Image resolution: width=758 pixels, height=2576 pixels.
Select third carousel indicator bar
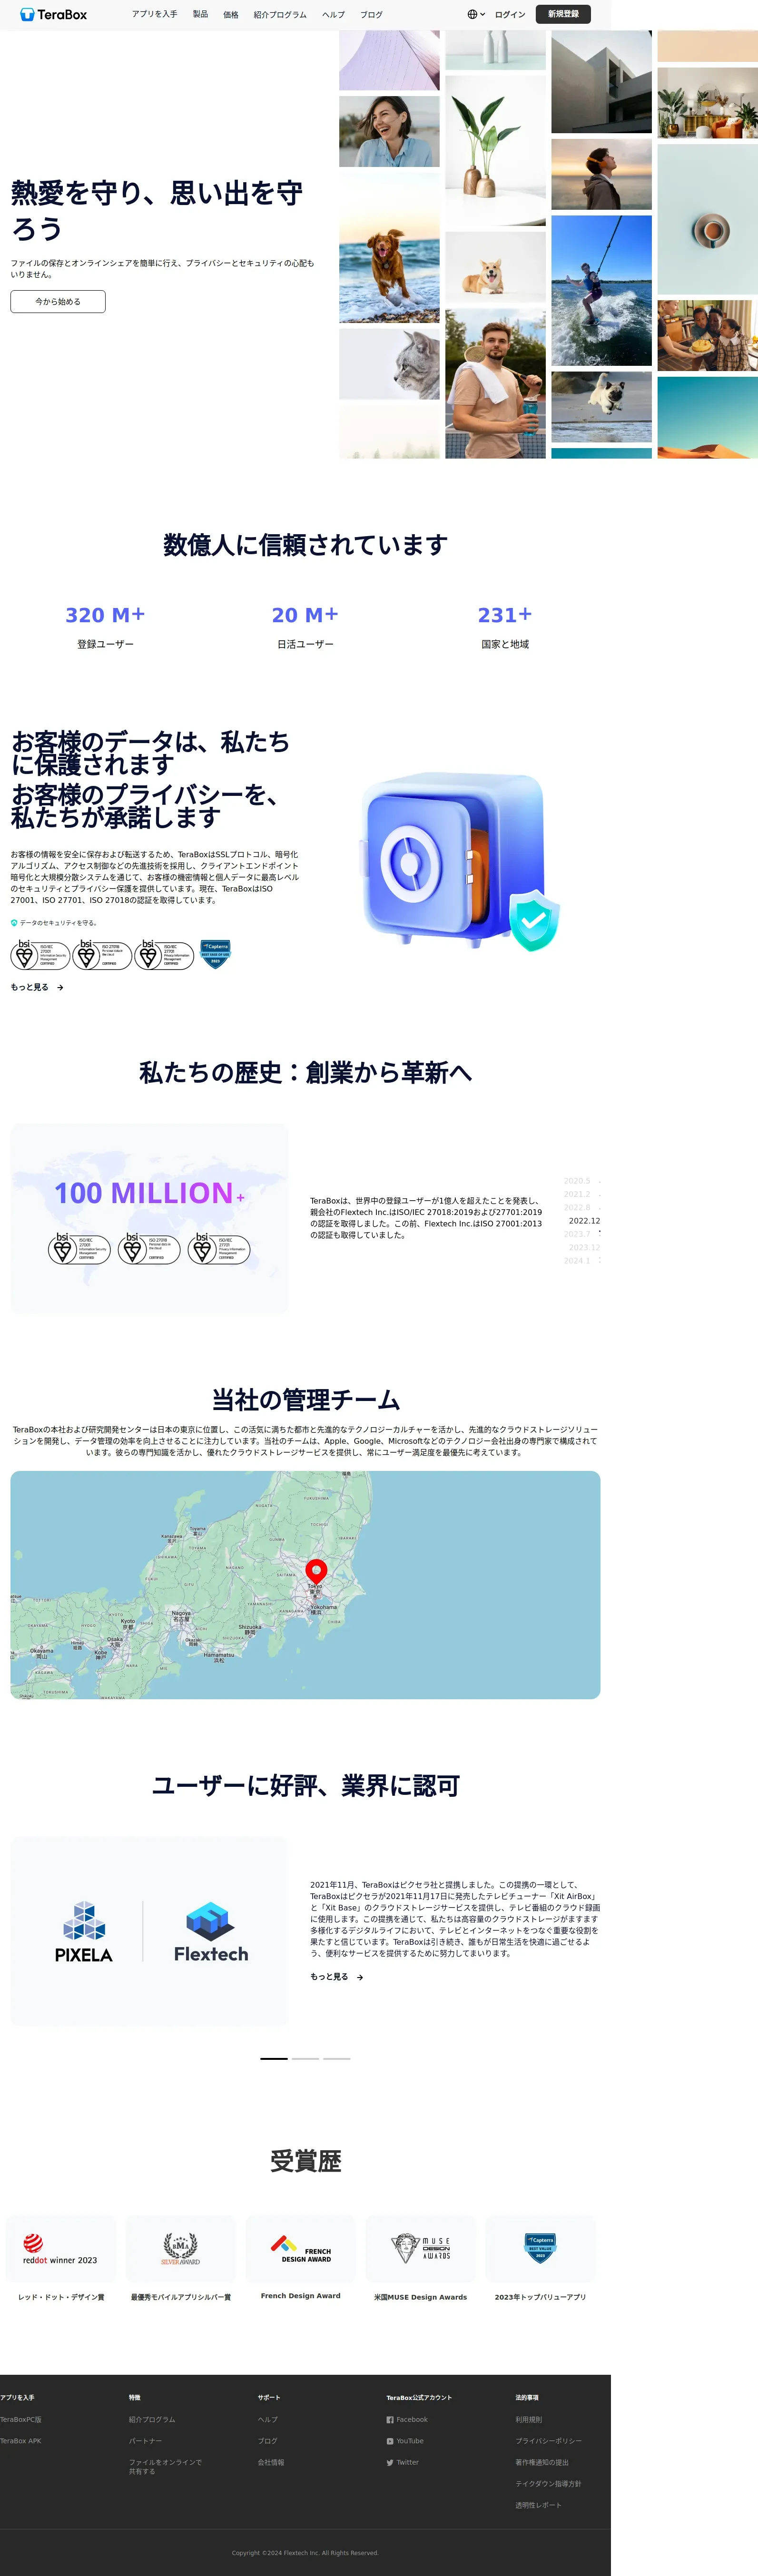click(x=337, y=2058)
